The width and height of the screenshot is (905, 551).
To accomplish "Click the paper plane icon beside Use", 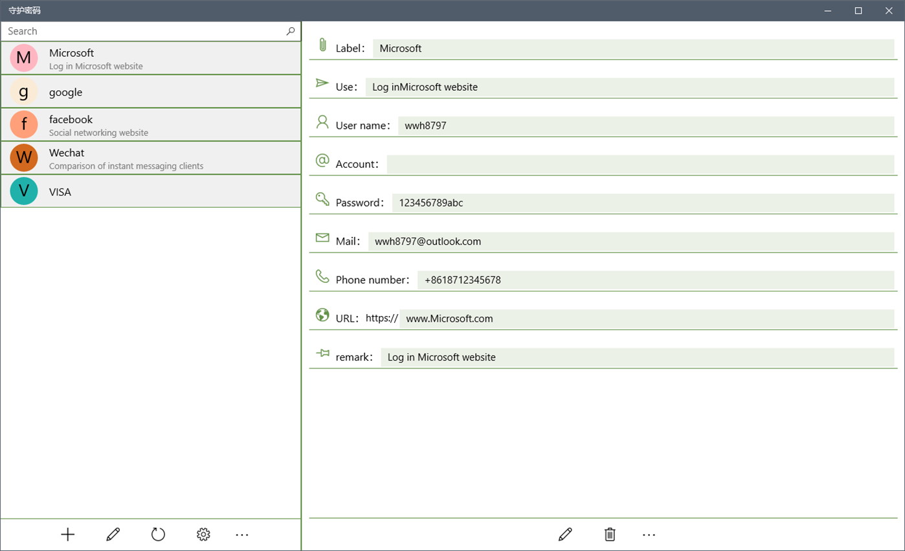I will pos(322,83).
